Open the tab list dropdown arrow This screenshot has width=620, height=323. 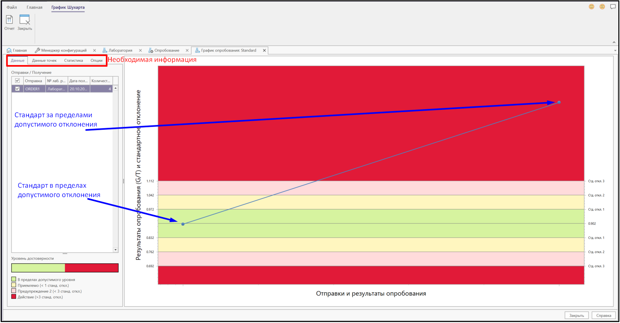tap(615, 50)
